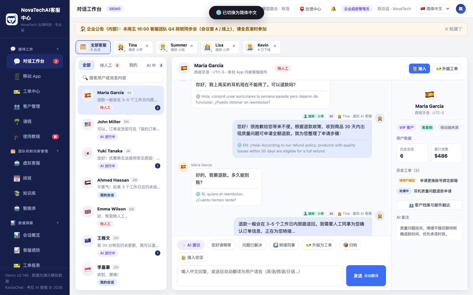This screenshot has height=295, width=473.
Task: Click the 客服绩效 trend chart icon
Action: tap(17, 250)
